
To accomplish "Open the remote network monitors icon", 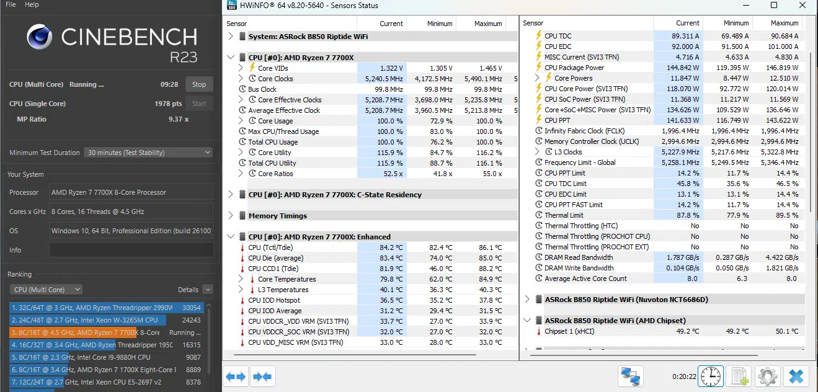I will [630, 376].
